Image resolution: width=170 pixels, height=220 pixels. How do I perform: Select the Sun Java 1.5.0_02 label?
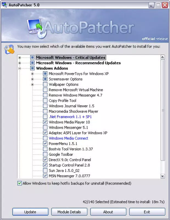[64, 170]
